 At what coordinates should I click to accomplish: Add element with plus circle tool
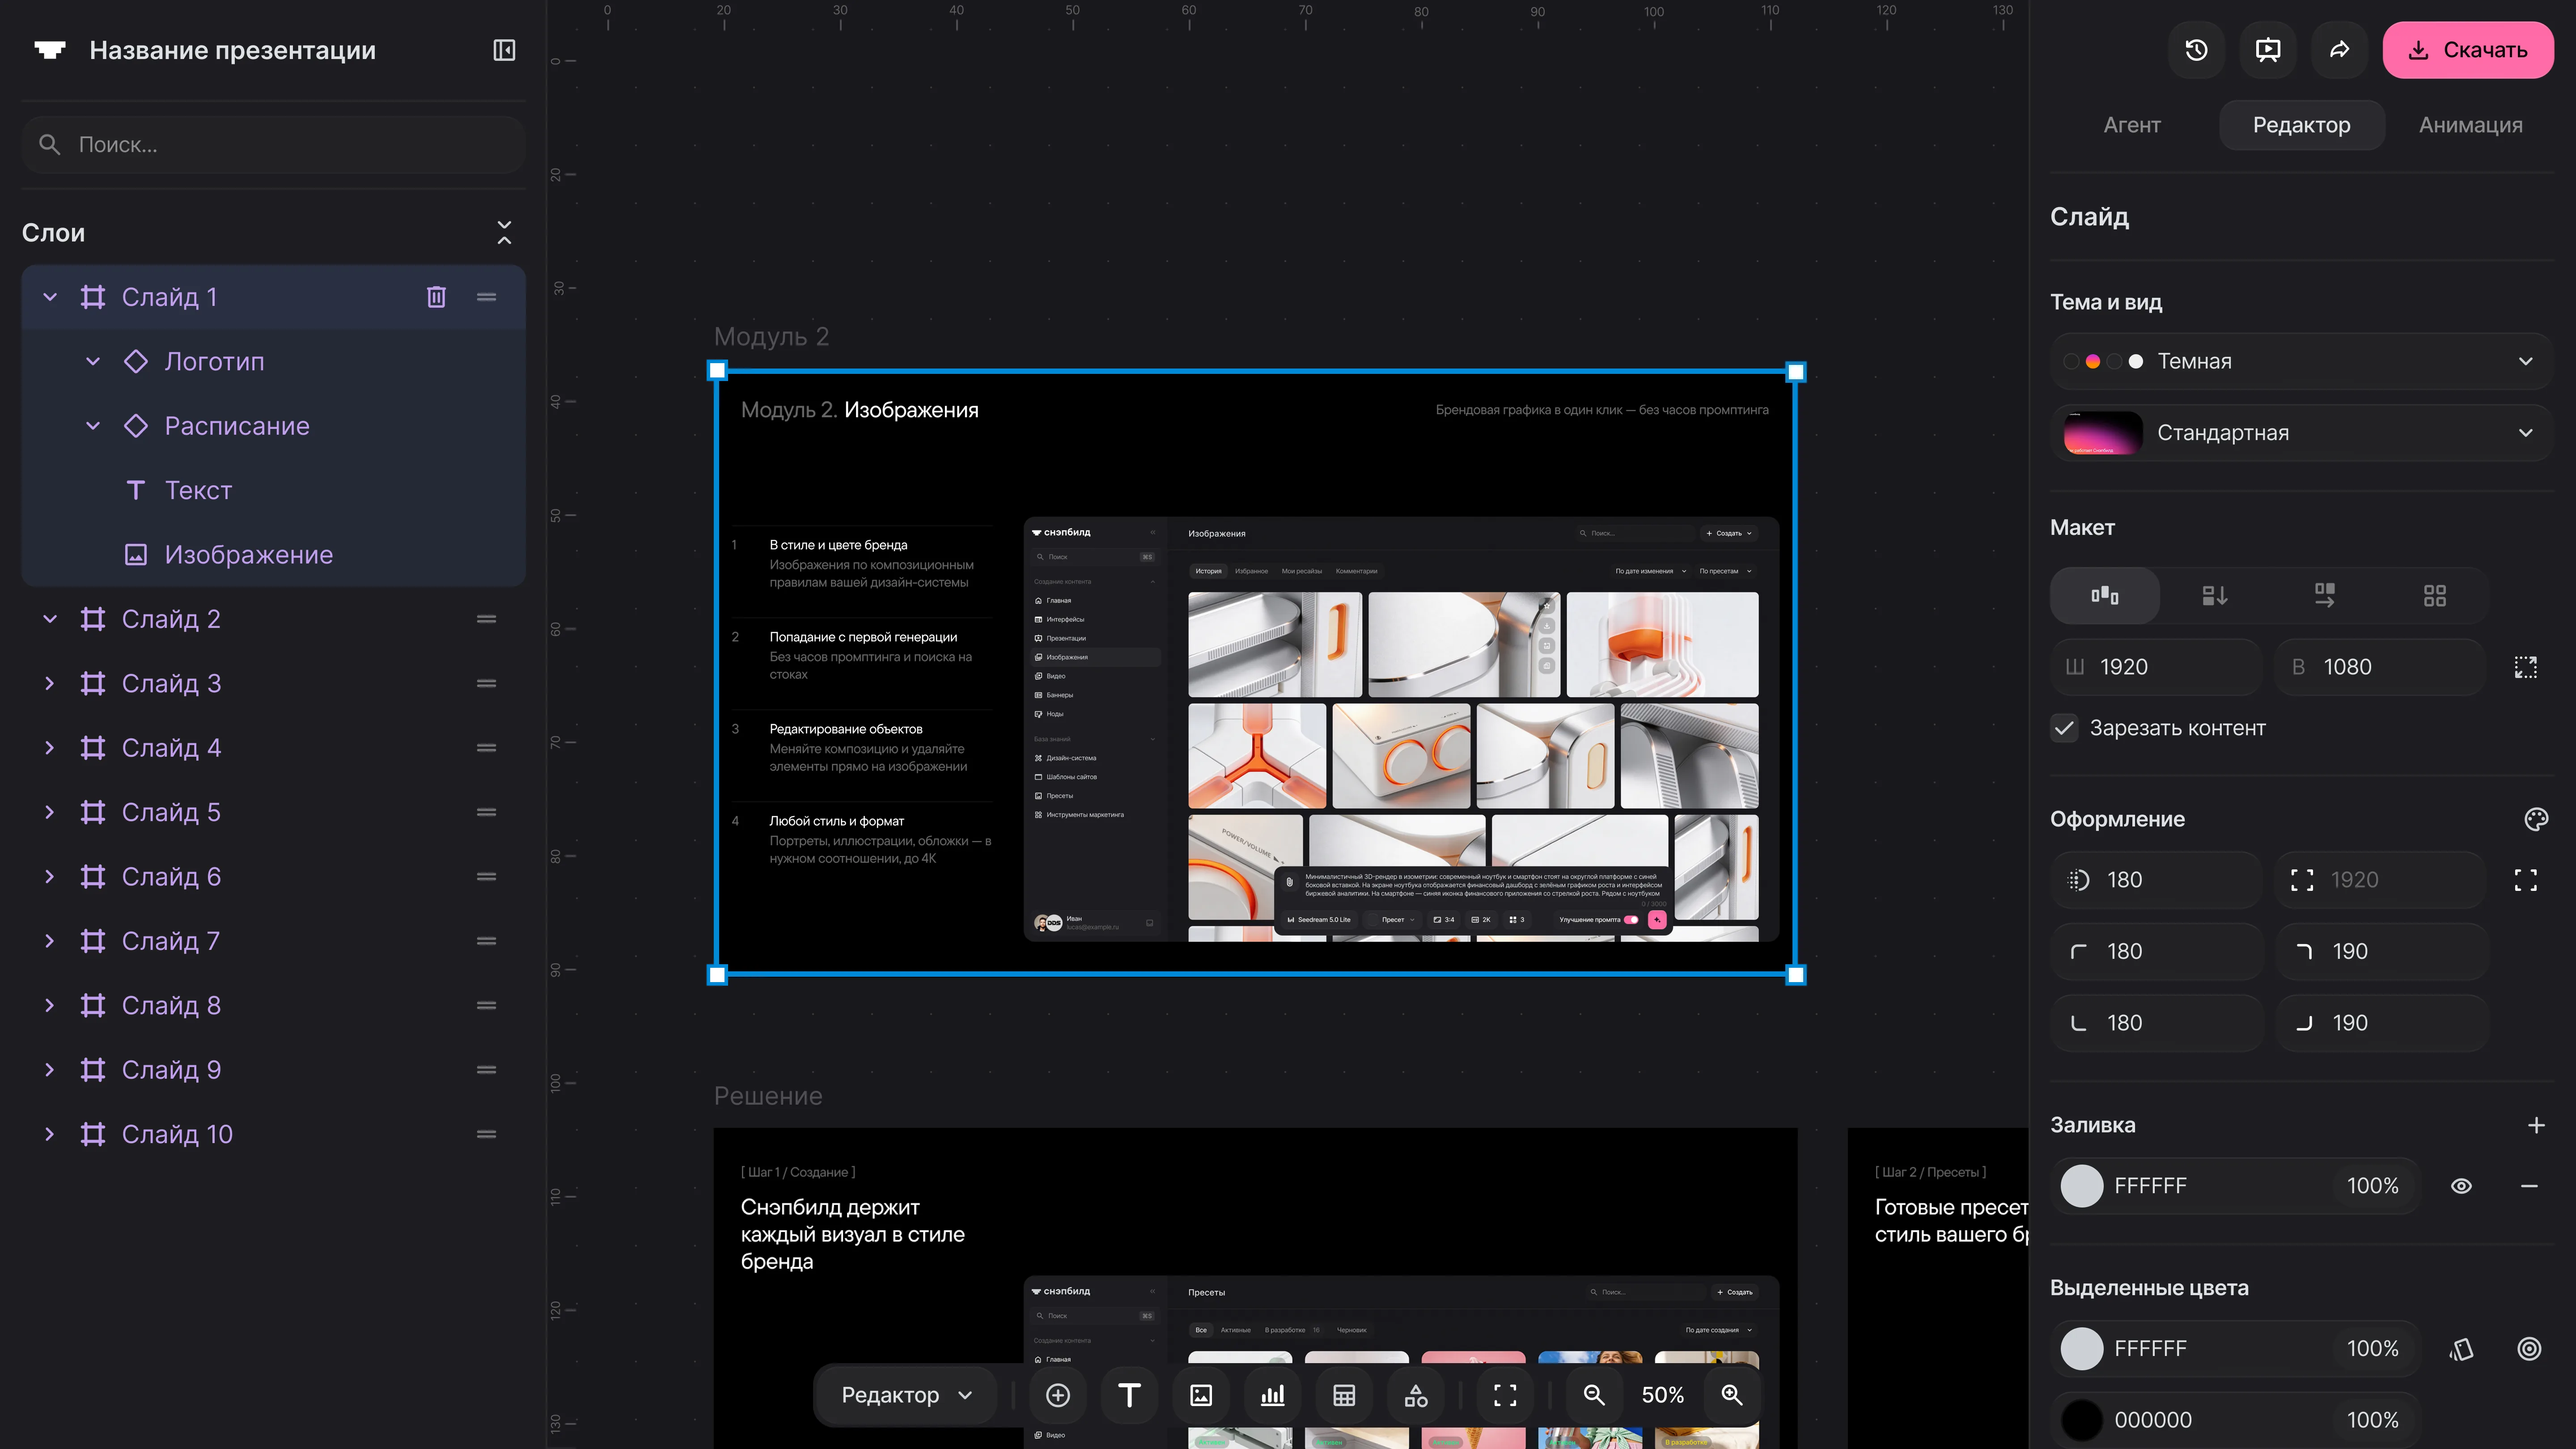1058,1395
